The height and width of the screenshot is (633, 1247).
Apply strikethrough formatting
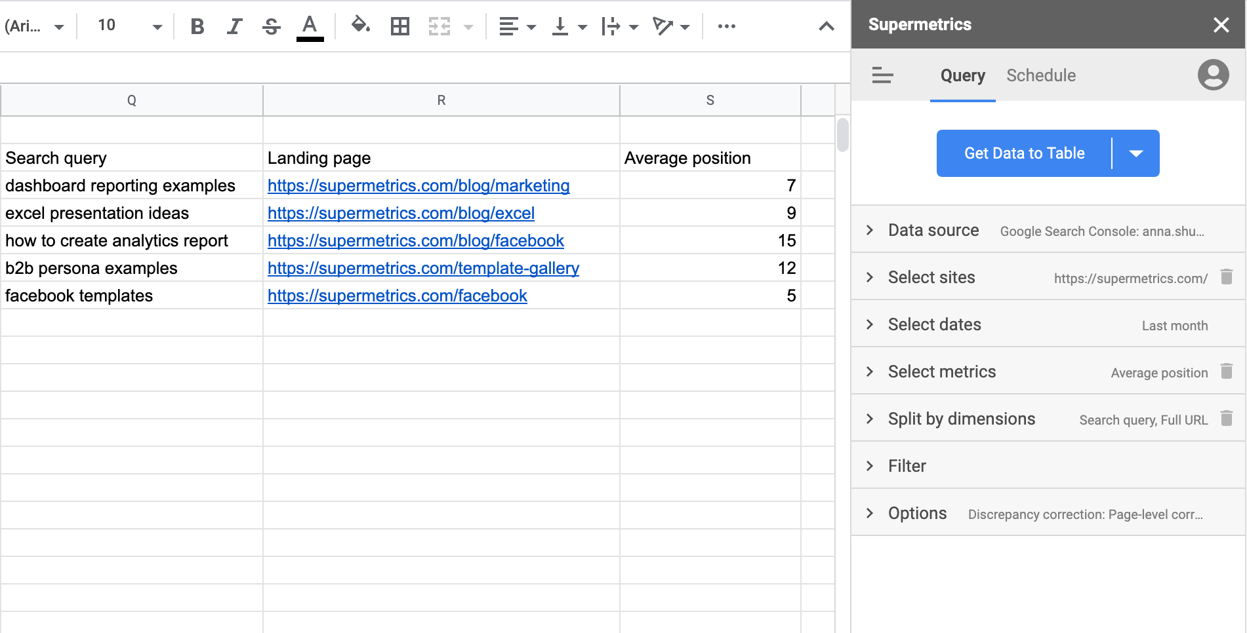(272, 26)
